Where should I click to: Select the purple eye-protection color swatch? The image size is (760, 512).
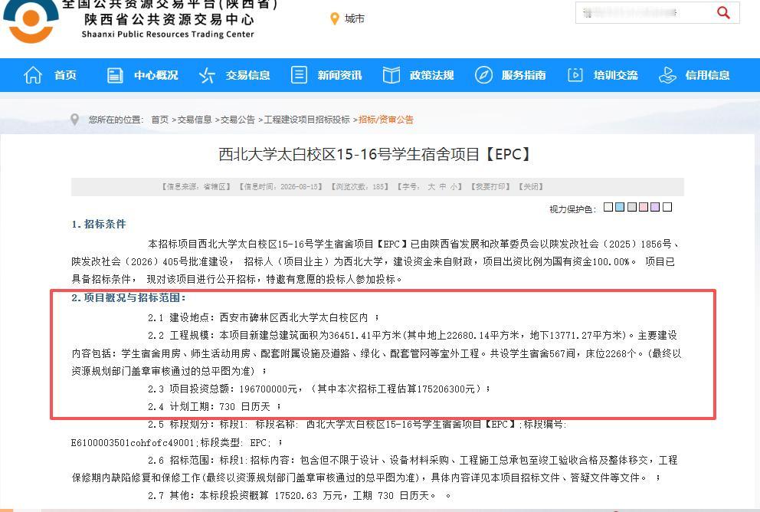click(655, 207)
